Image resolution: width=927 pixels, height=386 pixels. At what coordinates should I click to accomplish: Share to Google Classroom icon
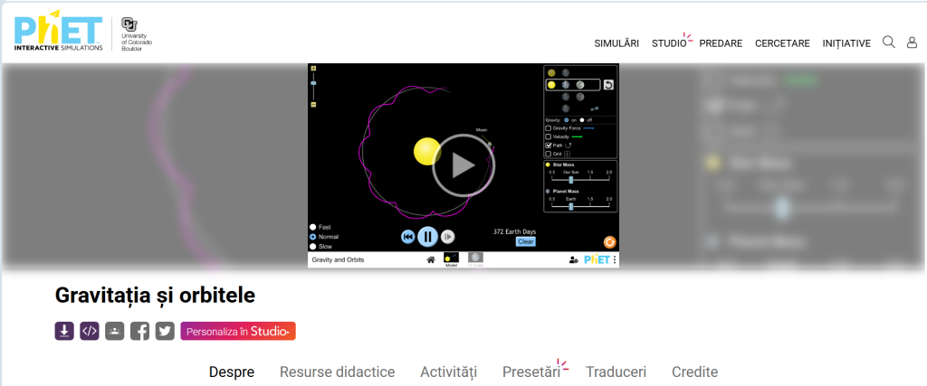[114, 331]
